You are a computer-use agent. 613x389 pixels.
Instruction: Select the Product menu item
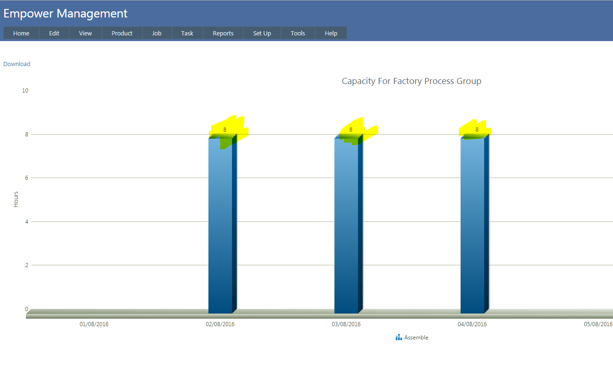(x=122, y=33)
